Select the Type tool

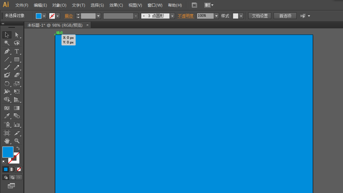(x=17, y=51)
